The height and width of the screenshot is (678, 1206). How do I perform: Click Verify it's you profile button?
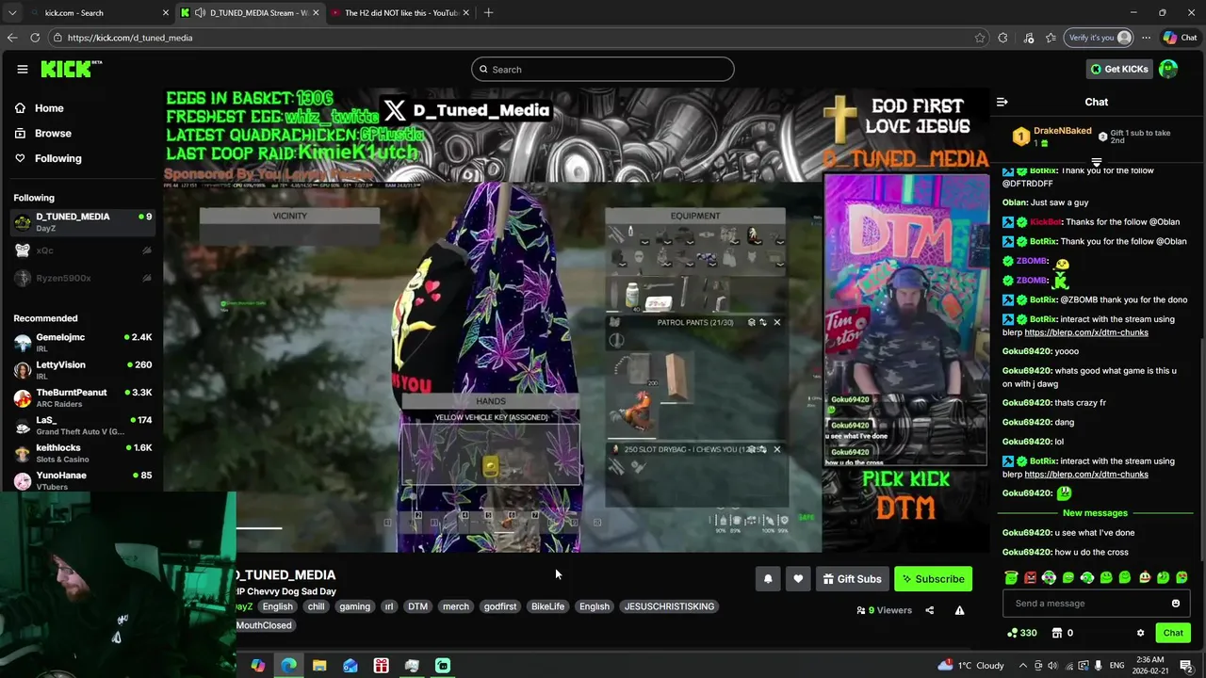click(x=1099, y=38)
